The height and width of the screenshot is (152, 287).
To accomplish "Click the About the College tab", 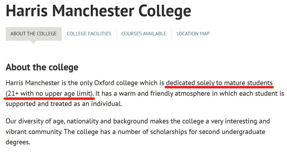I will tap(34, 34).
